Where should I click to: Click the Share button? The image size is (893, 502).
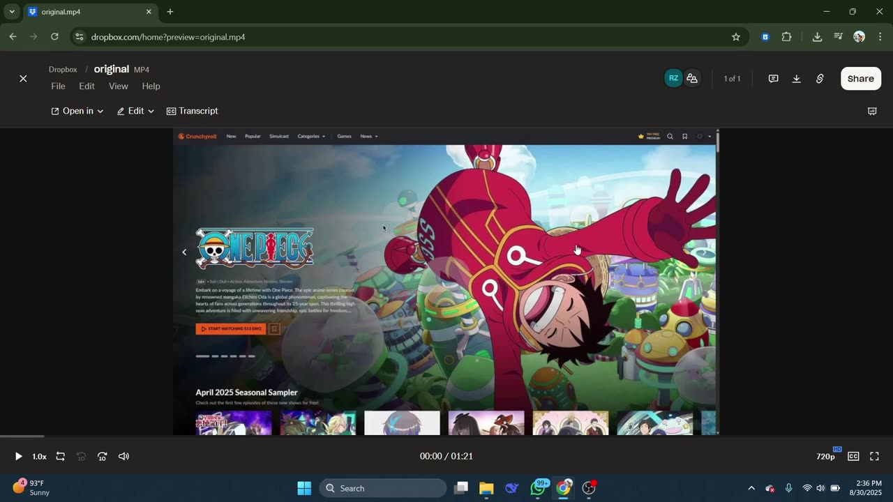861,79
